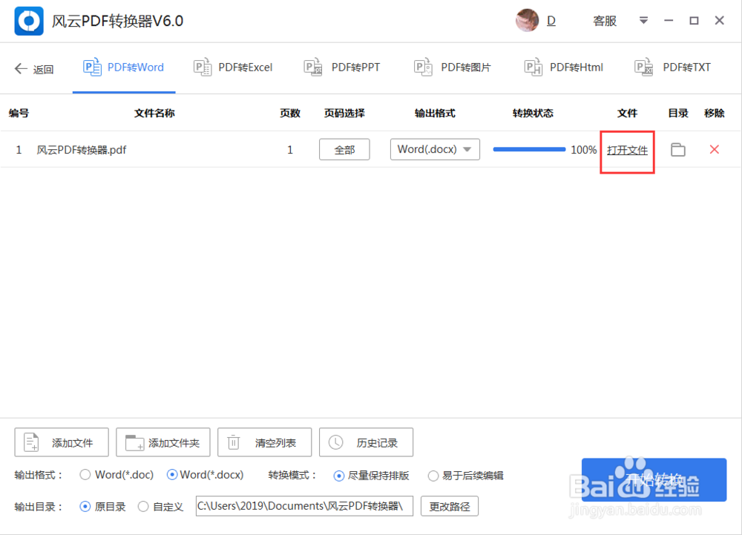Go back with the 返回 arrow
Image resolution: width=742 pixels, height=535 pixels.
click(x=33, y=69)
